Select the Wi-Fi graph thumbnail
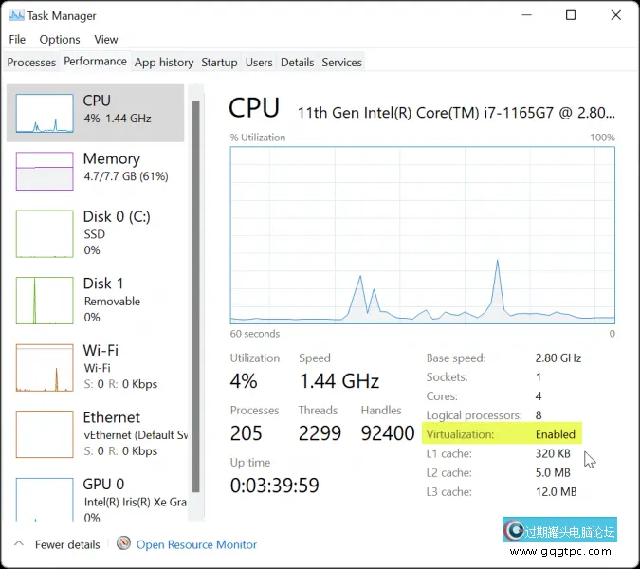The image size is (640, 569). [x=44, y=368]
